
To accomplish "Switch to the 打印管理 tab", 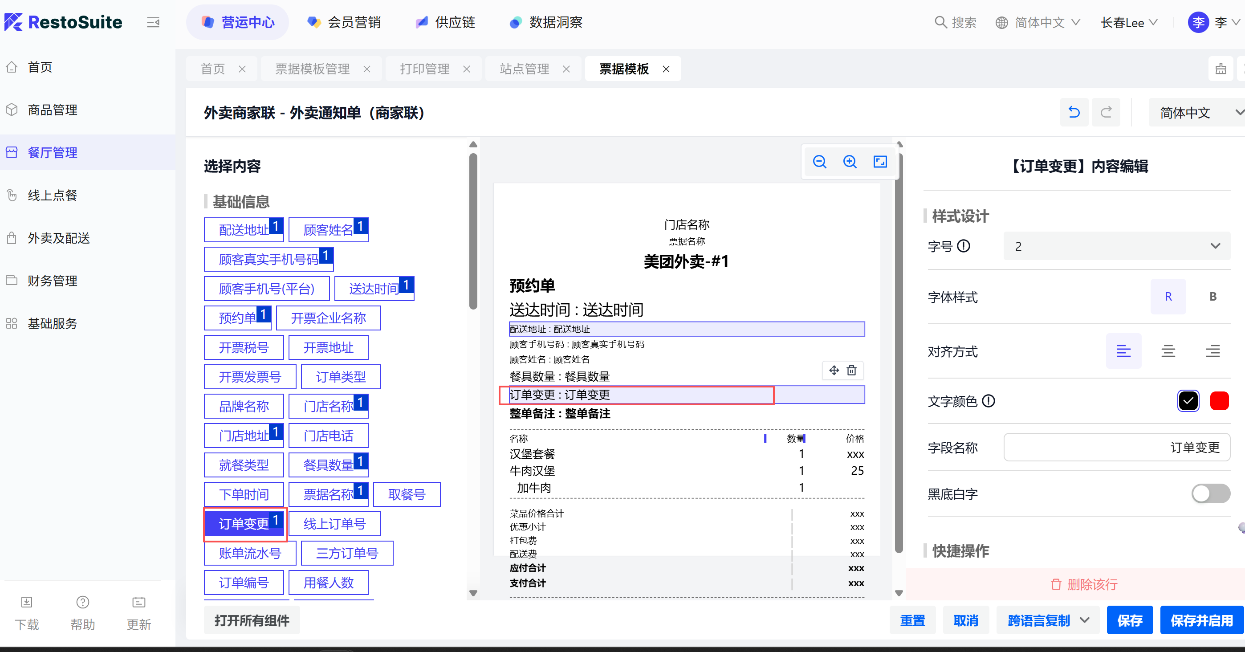I will (x=424, y=69).
